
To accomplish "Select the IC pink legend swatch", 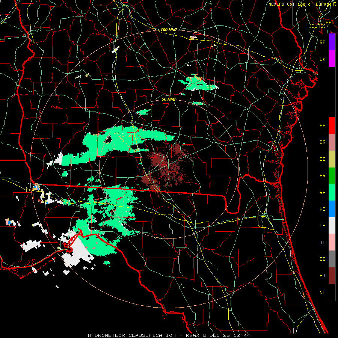I will (x=332, y=242).
